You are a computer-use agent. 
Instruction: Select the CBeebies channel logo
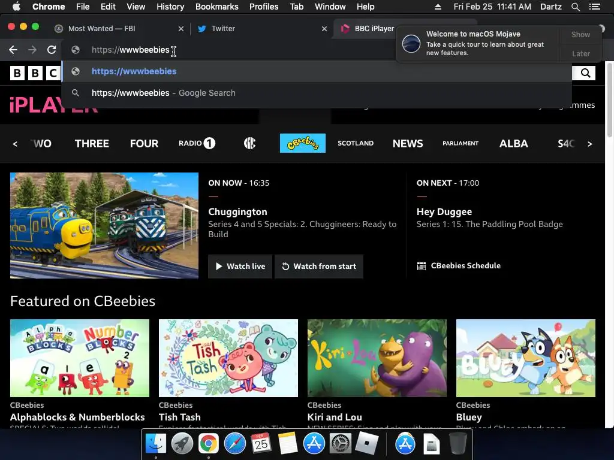(x=303, y=143)
